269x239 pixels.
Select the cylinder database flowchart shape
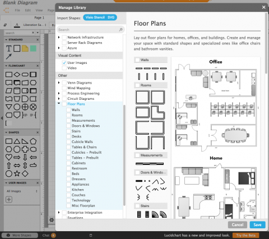(x=17, y=91)
